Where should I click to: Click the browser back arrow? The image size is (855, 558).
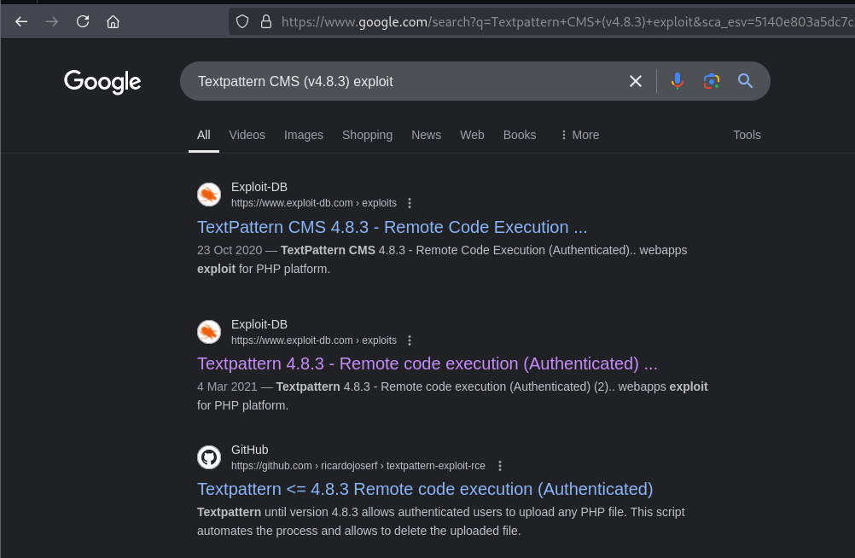click(21, 21)
